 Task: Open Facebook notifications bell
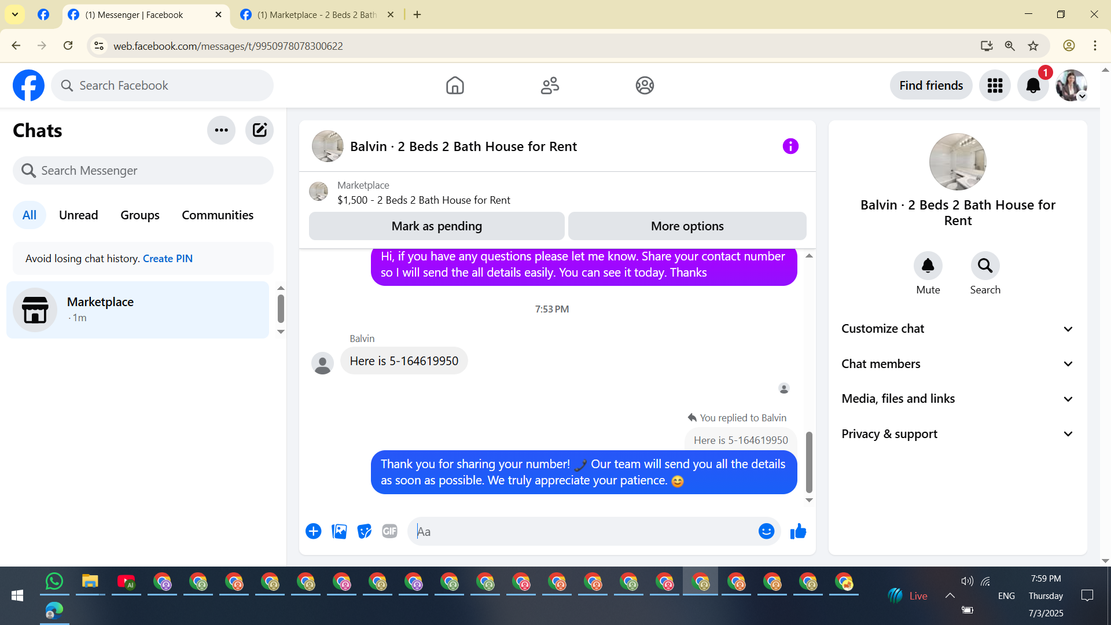point(1033,86)
